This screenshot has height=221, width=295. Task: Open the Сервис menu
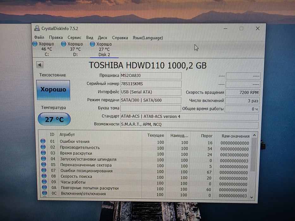click(x=75, y=38)
